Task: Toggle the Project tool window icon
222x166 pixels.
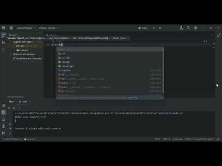Action: 3,35
